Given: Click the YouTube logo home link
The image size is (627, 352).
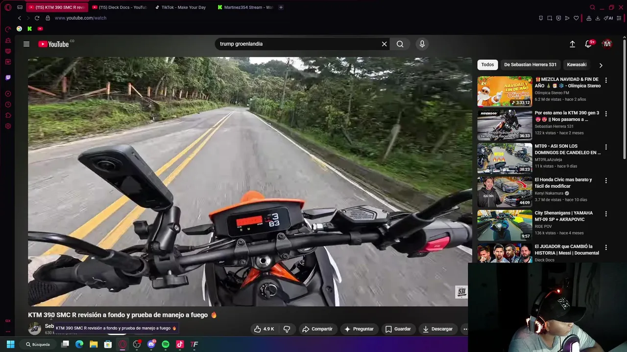Looking at the screenshot, I should (53, 44).
